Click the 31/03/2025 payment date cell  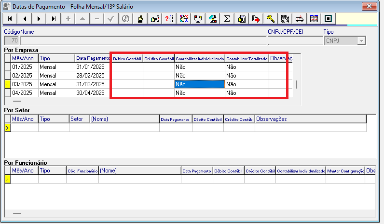[93, 84]
